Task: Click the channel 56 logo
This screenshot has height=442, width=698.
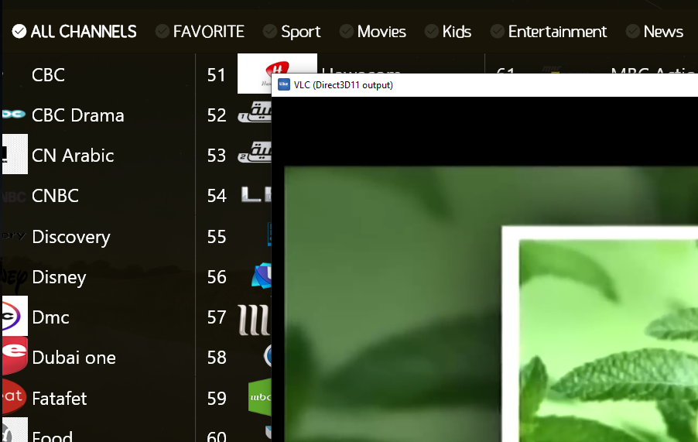Action: (262, 276)
